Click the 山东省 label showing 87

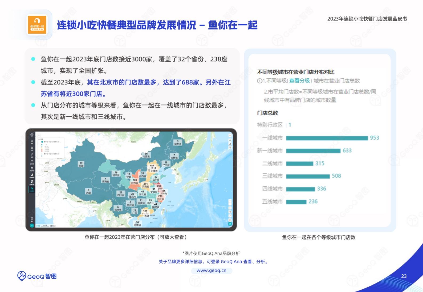point(156,178)
